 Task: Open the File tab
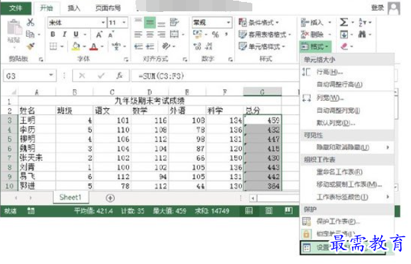pyautogui.click(x=16, y=8)
